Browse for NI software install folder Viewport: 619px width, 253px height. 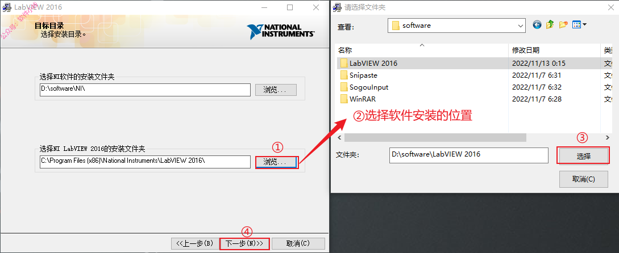(276, 90)
